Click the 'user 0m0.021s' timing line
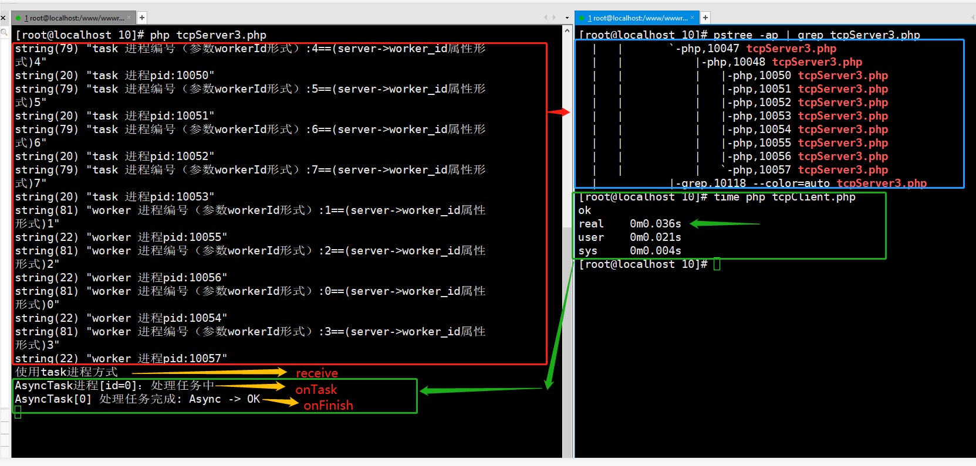The image size is (976, 466). [x=630, y=237]
